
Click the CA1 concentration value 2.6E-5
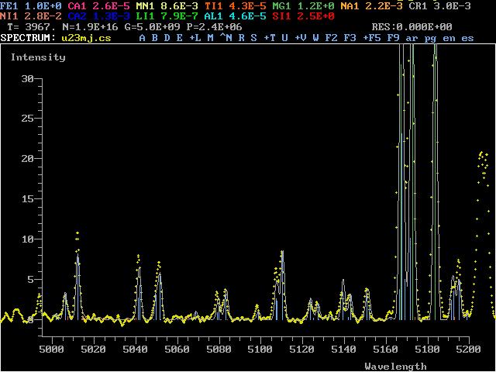111,5
